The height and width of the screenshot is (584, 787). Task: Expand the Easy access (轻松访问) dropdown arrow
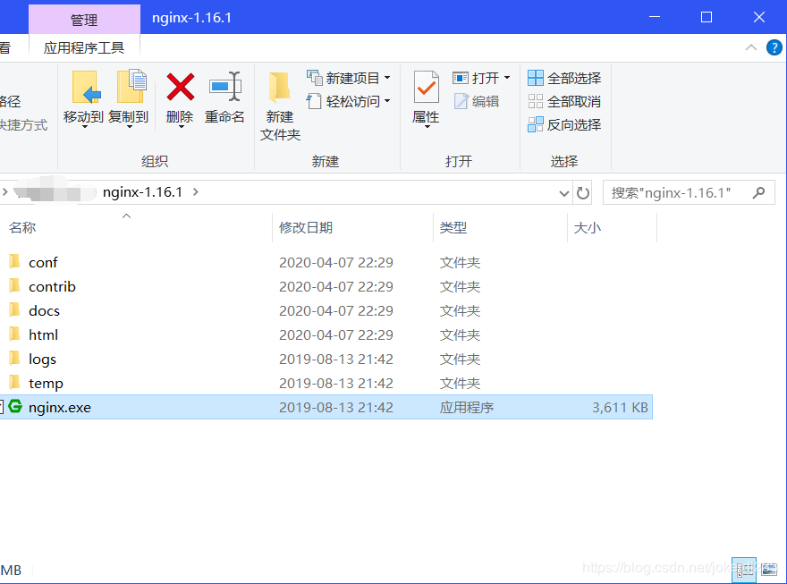coord(387,101)
